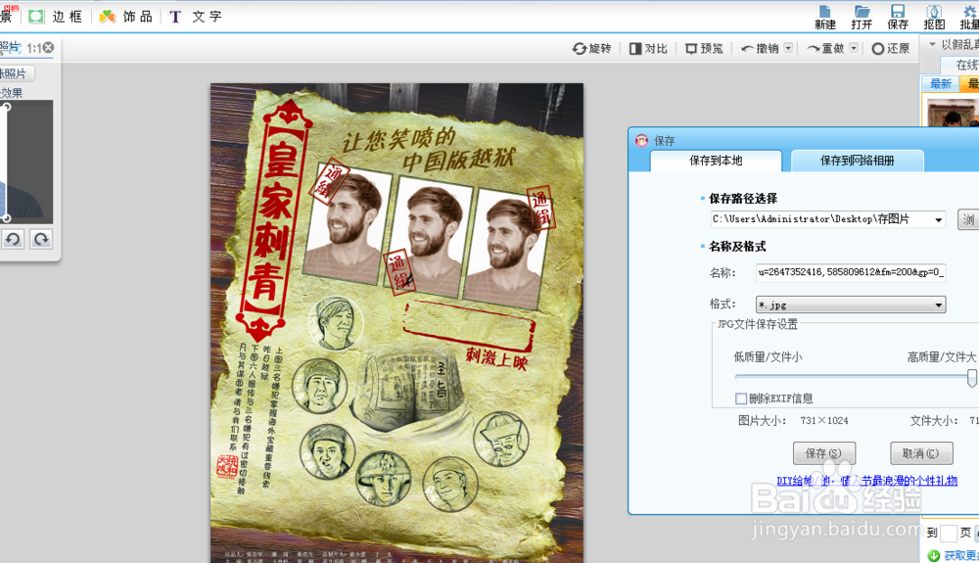Click the rotate clockwise icon in left panel
Image resolution: width=979 pixels, height=563 pixels.
coord(40,239)
